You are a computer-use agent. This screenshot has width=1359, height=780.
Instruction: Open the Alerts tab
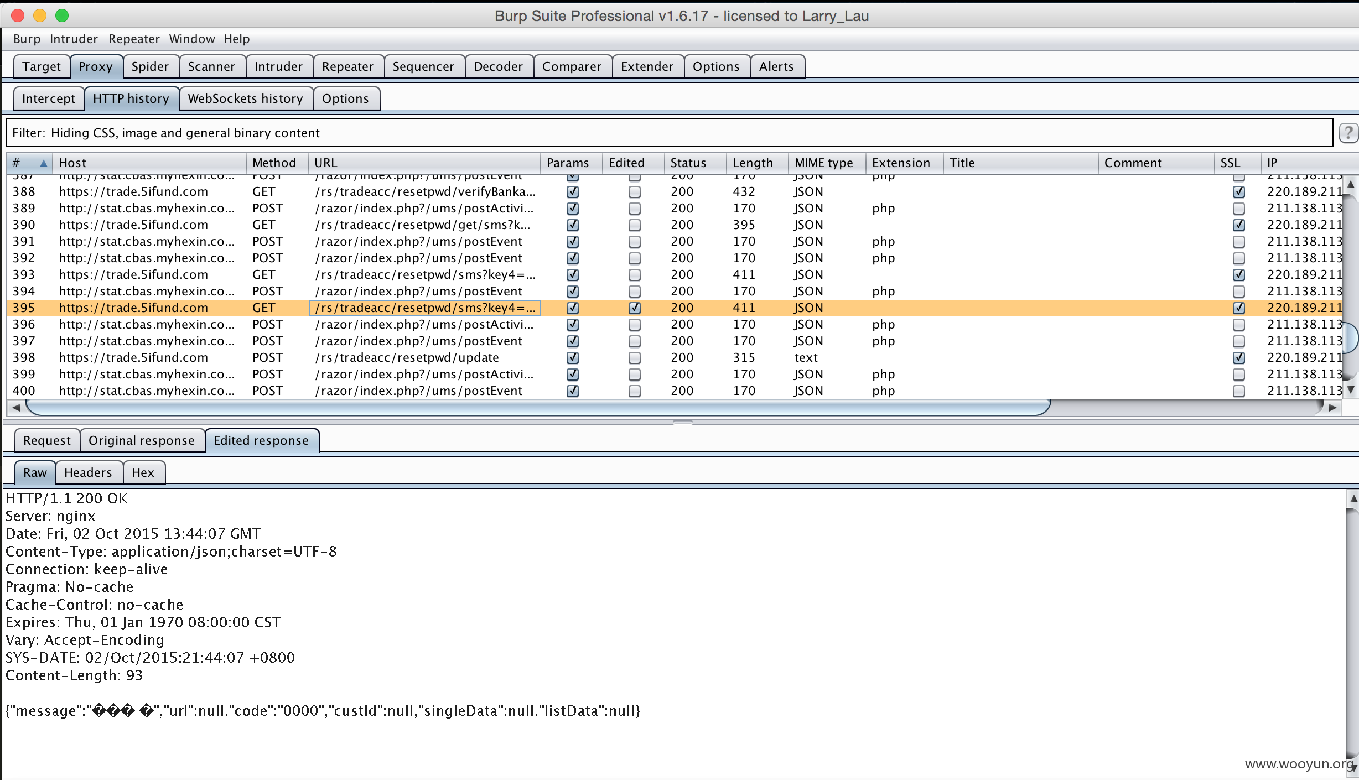point(776,66)
